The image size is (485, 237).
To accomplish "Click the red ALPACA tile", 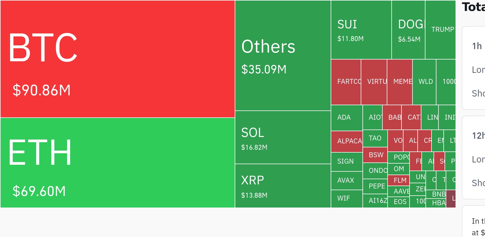I will 347,142.
